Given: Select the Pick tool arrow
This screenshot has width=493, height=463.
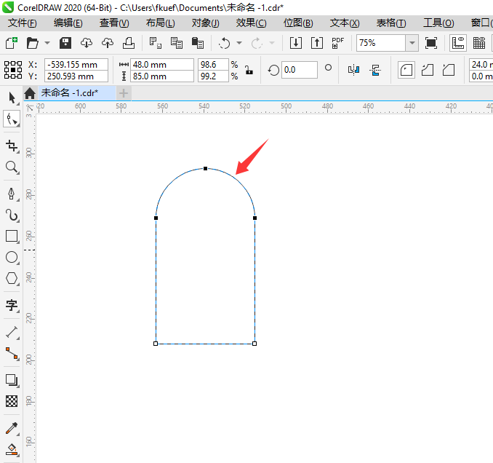Looking at the screenshot, I should (x=12, y=98).
